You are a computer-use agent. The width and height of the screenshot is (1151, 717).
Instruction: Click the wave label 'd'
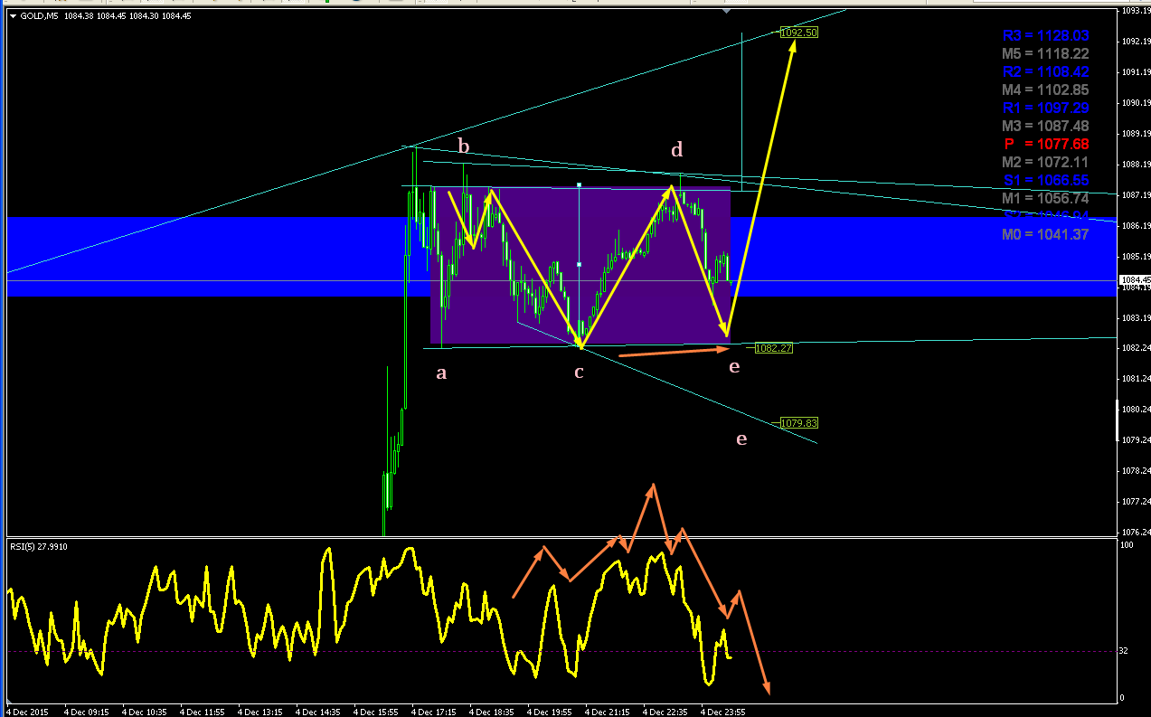[676, 149]
